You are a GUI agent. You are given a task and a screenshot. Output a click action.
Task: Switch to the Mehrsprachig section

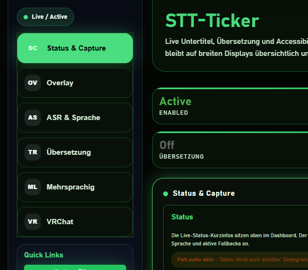click(75, 187)
